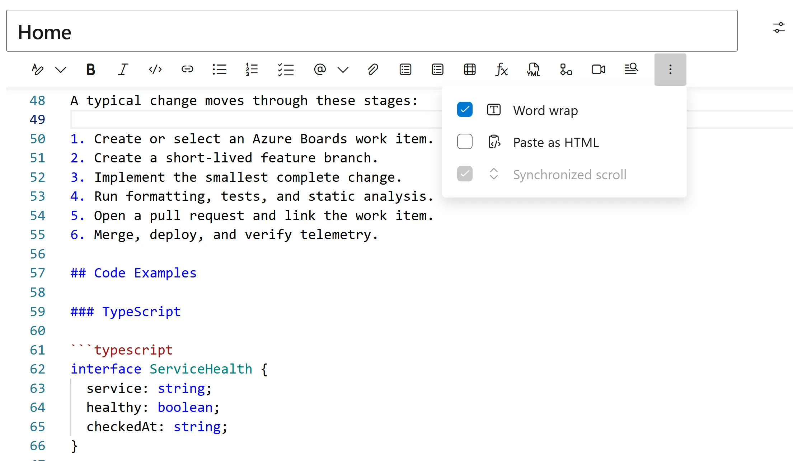Screen dimensions: 793x461
Task: Edit the Home page title field
Action: (x=372, y=31)
